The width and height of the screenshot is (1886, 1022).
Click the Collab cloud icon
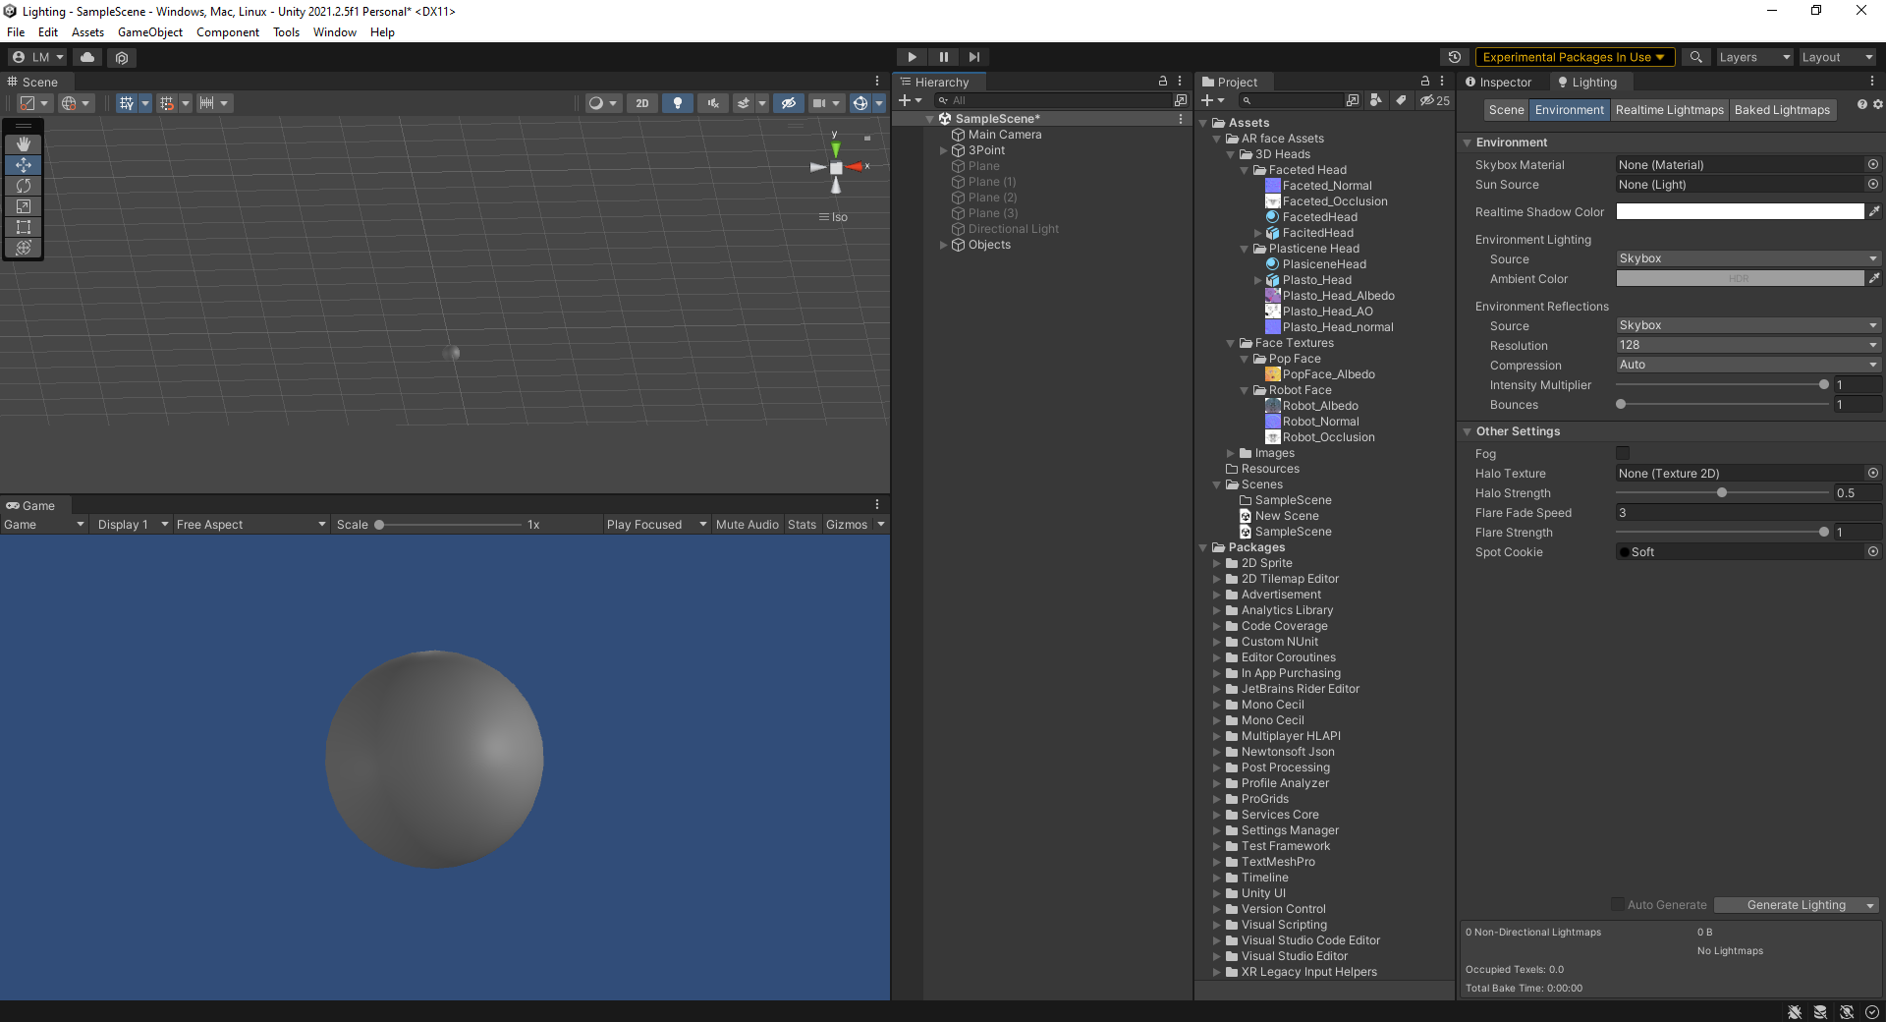pos(86,57)
